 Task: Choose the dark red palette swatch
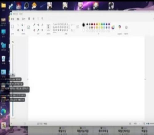(x=92, y=24)
